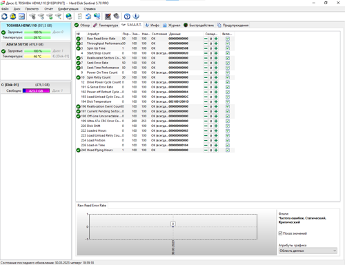Open the 'Область данных' graph attributes dropdown
The height and width of the screenshot is (265, 345).
(x=308, y=251)
